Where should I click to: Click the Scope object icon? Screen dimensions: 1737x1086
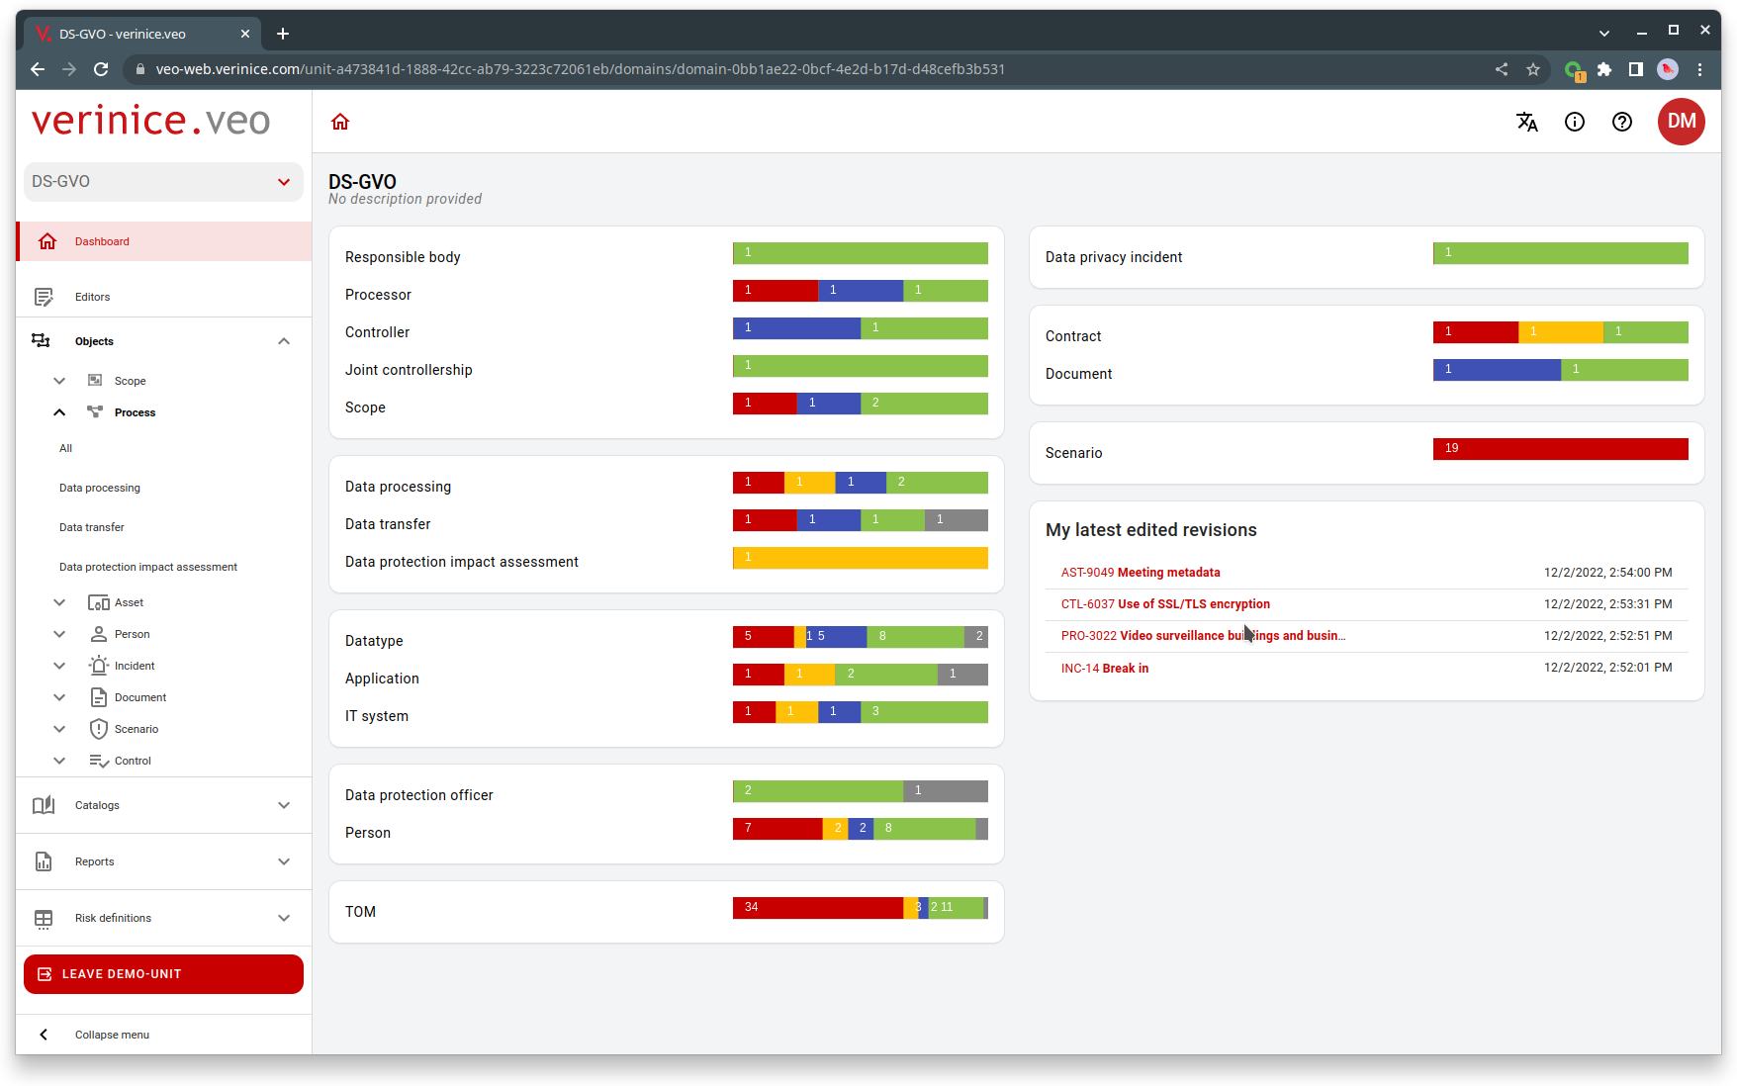tap(95, 381)
